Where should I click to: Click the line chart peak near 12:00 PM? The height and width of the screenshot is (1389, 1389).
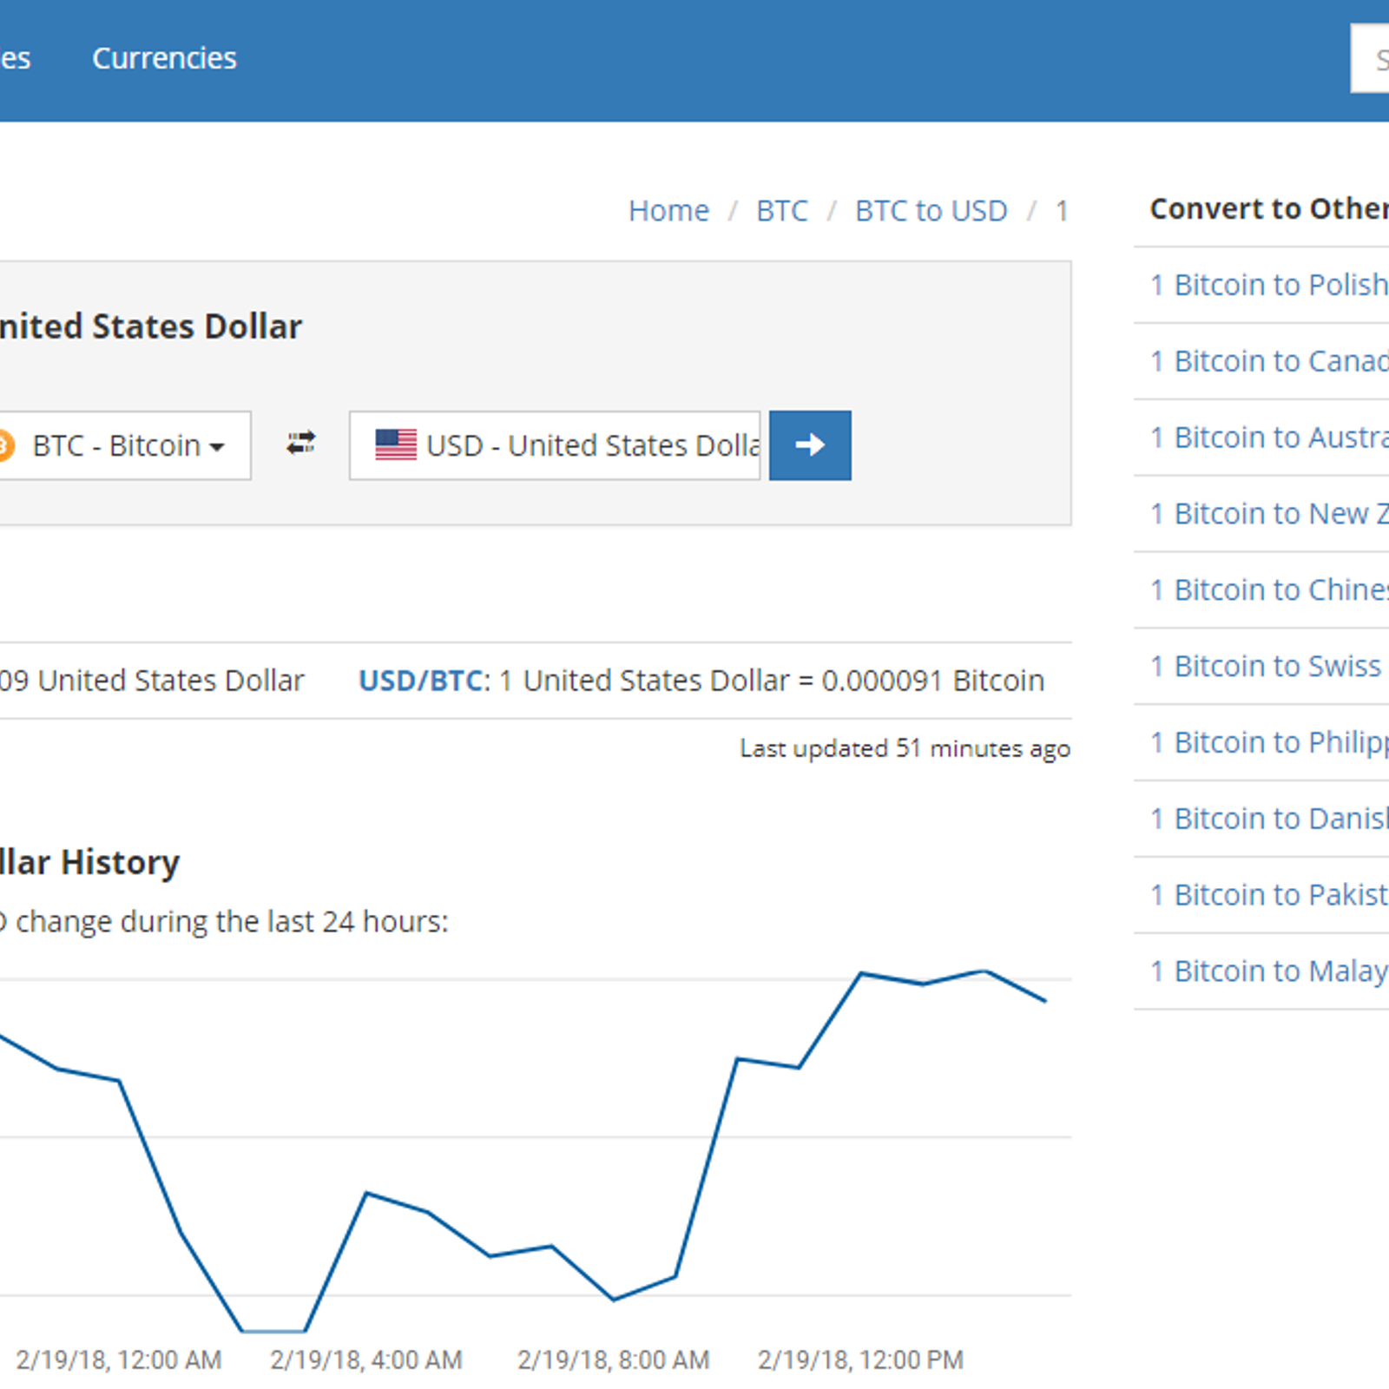[861, 974]
